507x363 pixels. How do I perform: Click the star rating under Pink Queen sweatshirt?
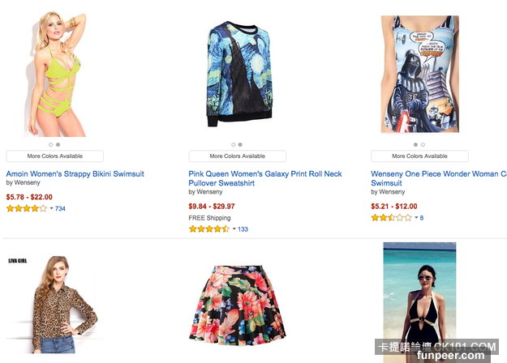[x=209, y=229]
